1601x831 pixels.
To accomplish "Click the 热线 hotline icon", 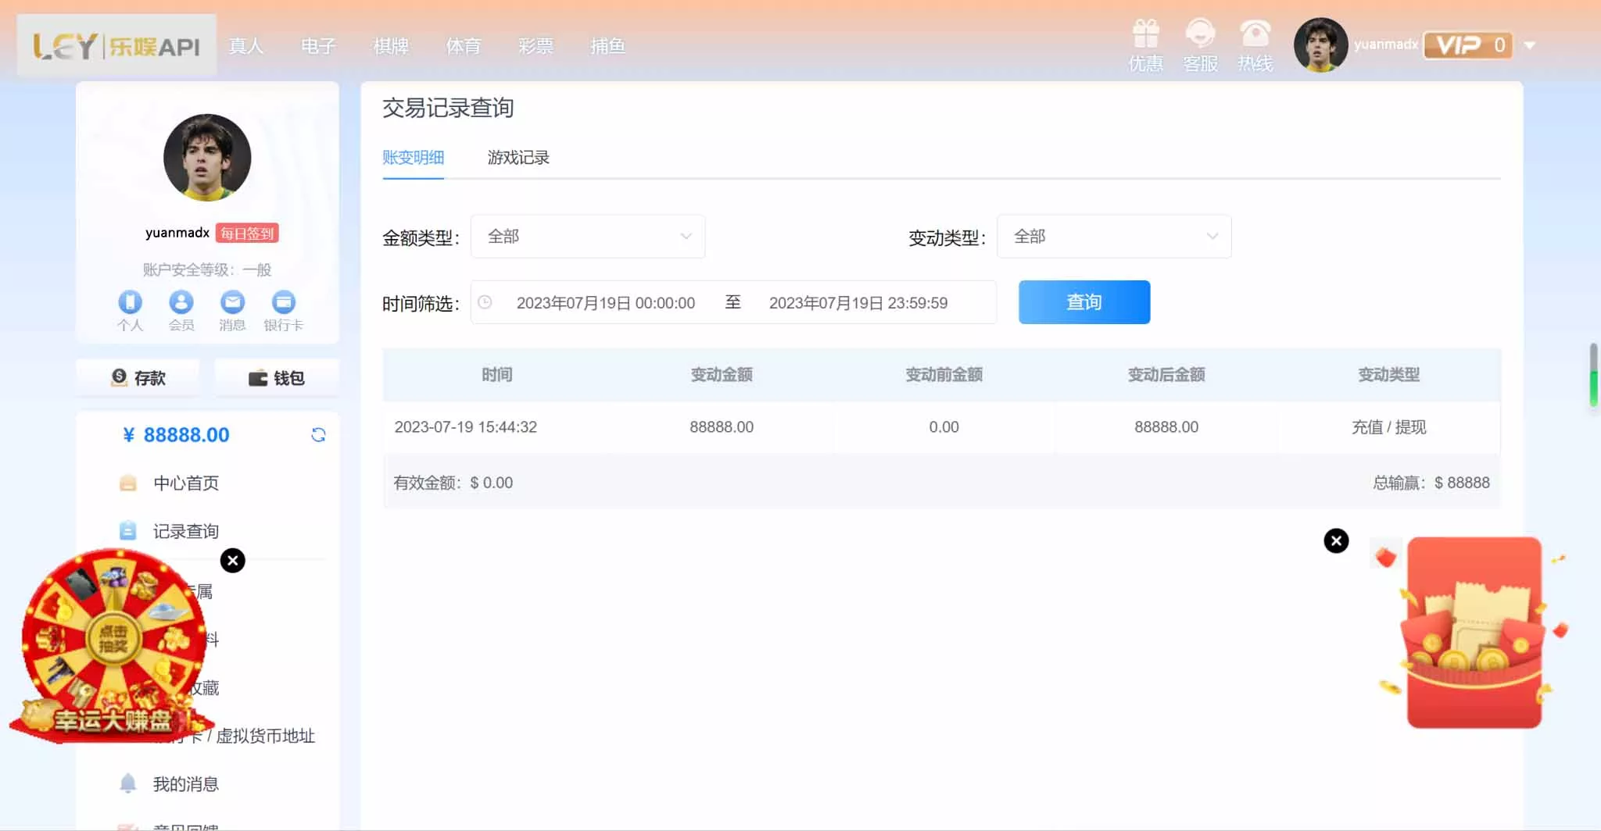I will pos(1254,35).
